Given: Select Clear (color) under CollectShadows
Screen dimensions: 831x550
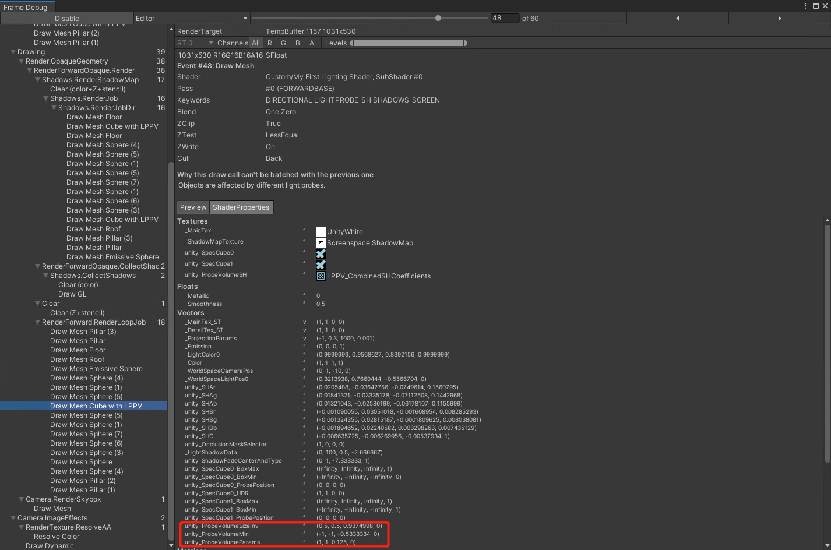Looking at the screenshot, I should [78, 285].
